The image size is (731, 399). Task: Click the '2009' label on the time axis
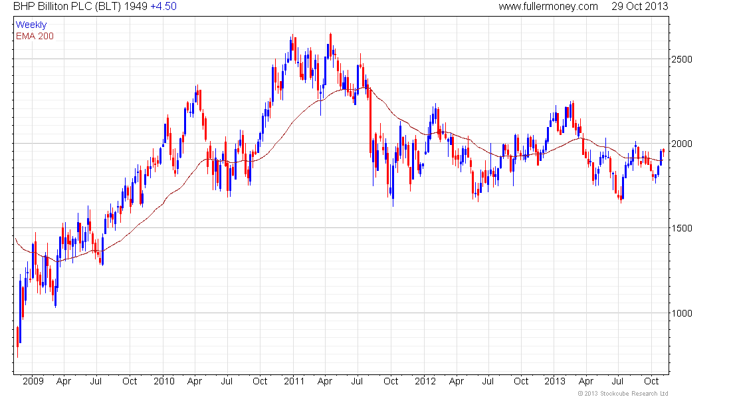point(33,381)
